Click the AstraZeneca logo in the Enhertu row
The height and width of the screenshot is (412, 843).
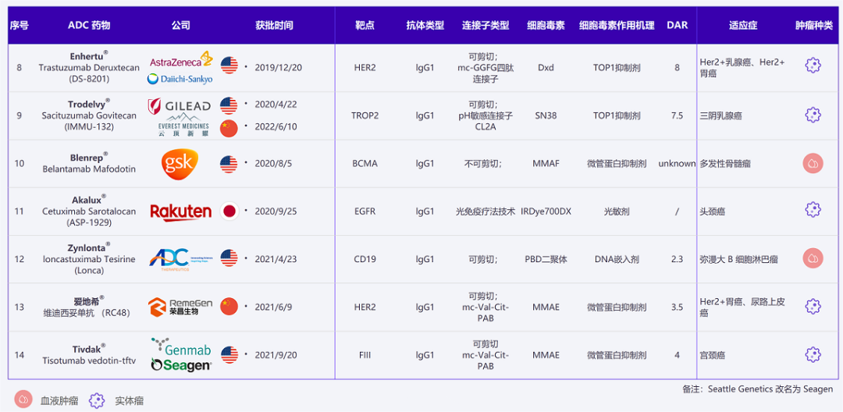181,59
